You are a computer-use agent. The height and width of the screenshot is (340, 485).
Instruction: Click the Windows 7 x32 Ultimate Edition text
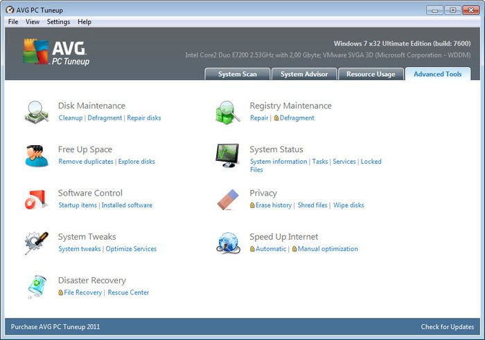tap(402, 44)
